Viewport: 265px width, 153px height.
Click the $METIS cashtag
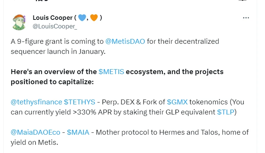click(x=111, y=71)
